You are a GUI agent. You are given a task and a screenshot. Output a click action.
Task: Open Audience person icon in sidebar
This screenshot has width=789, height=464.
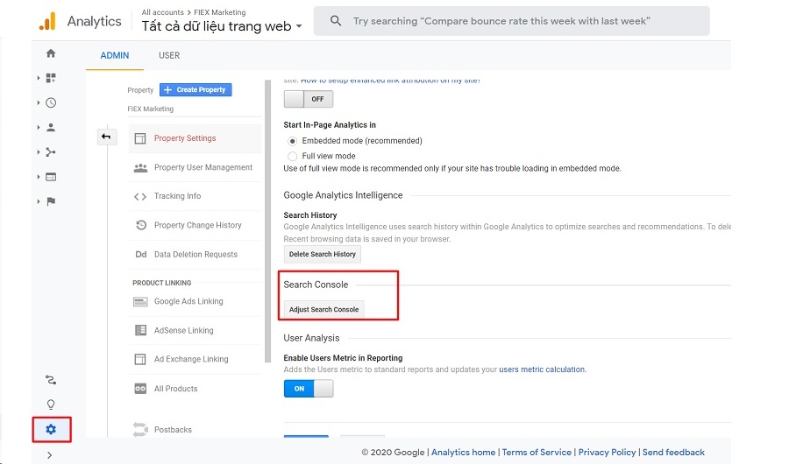pos(51,127)
